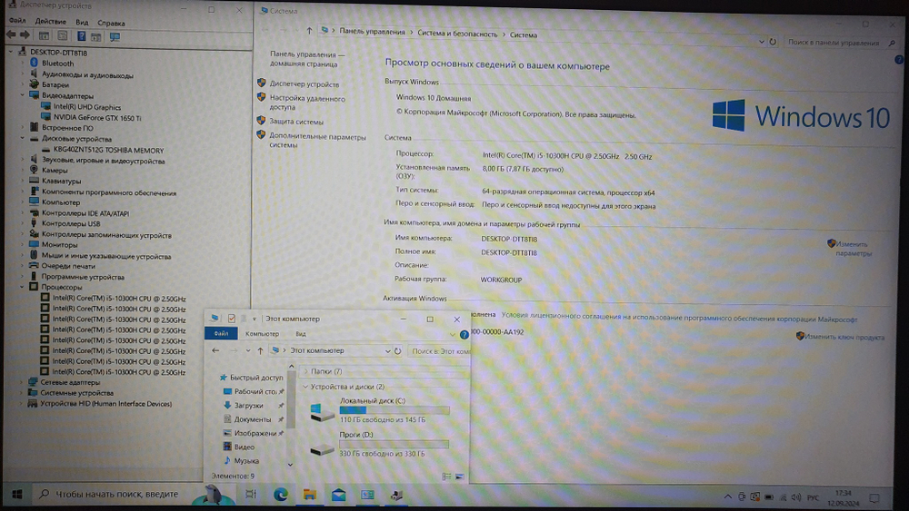Click Explorer help question mark icon
This screenshot has height=511, width=909.
pyautogui.click(x=464, y=335)
